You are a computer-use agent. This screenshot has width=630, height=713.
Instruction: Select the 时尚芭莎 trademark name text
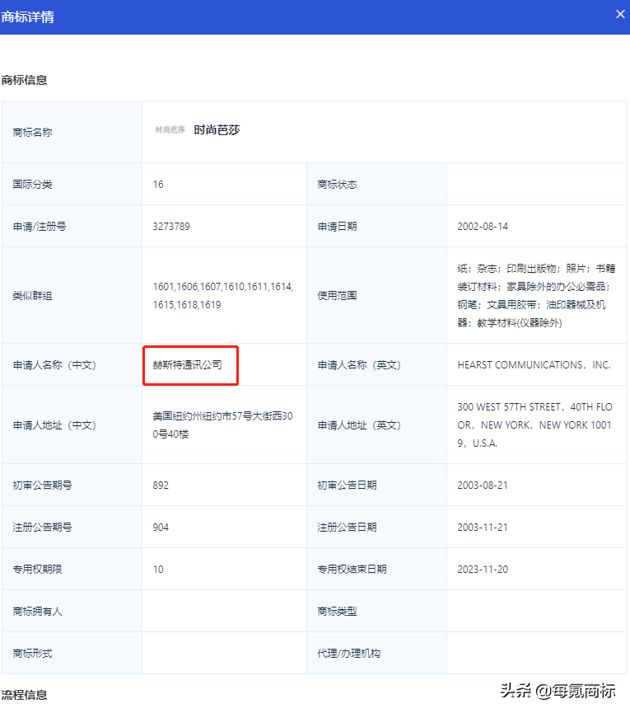[217, 130]
